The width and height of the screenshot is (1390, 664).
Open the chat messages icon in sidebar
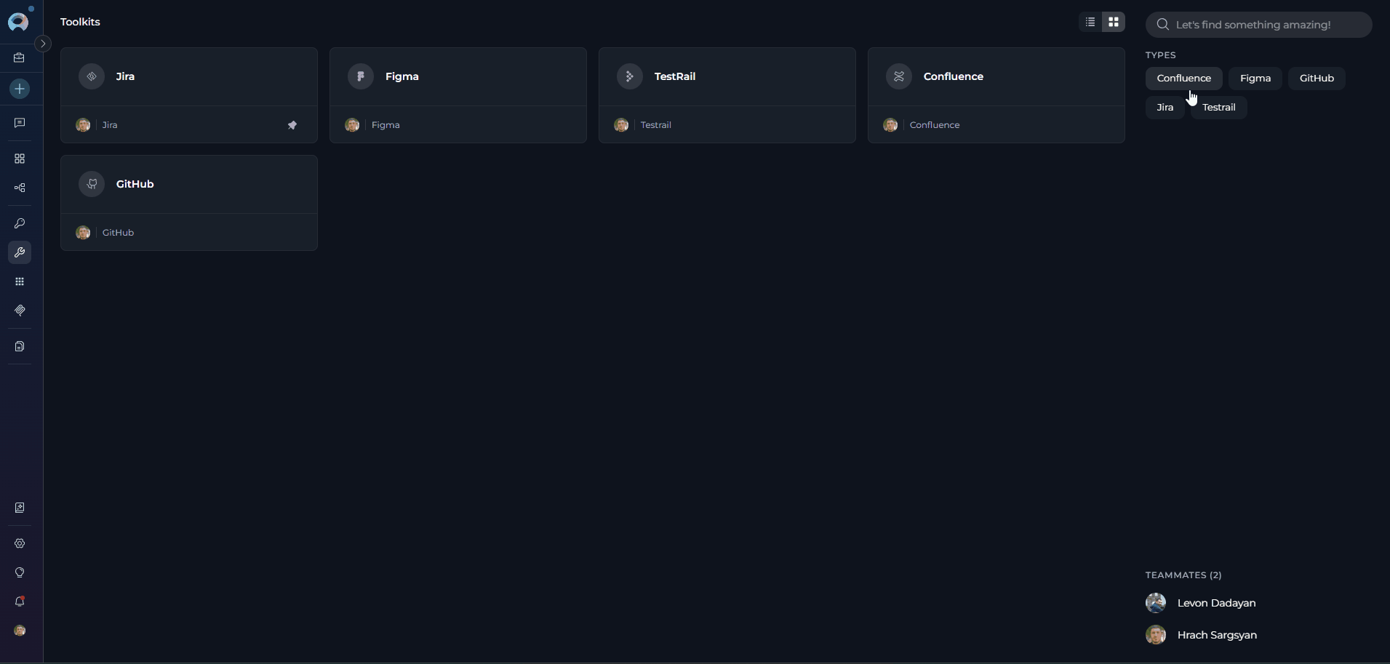click(x=19, y=123)
